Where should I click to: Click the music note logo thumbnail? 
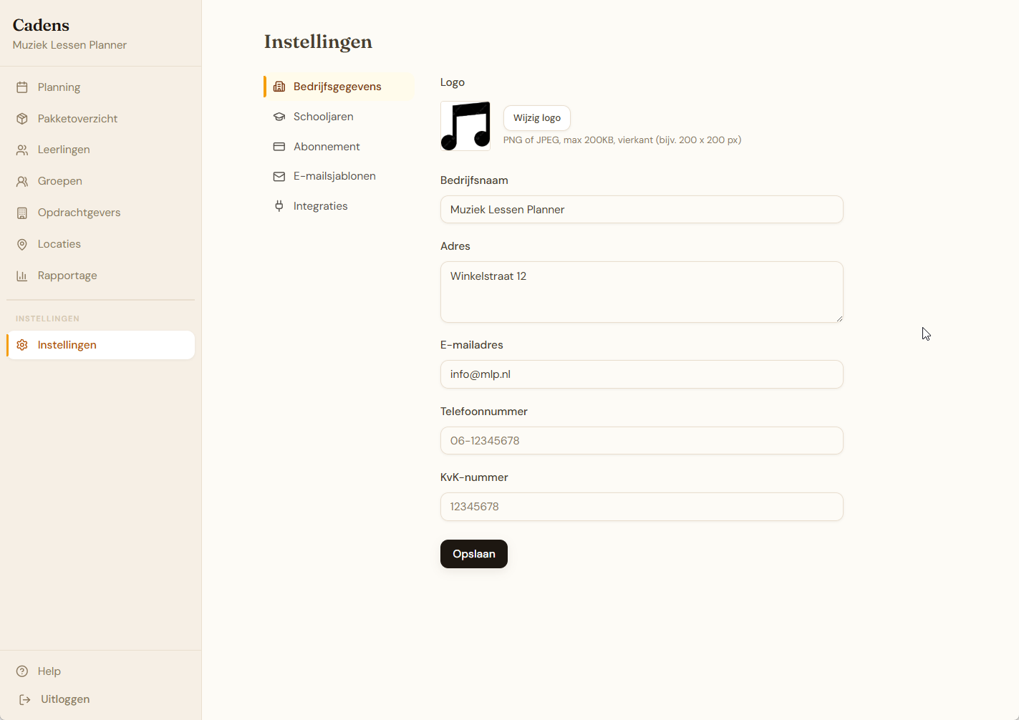[x=465, y=126]
